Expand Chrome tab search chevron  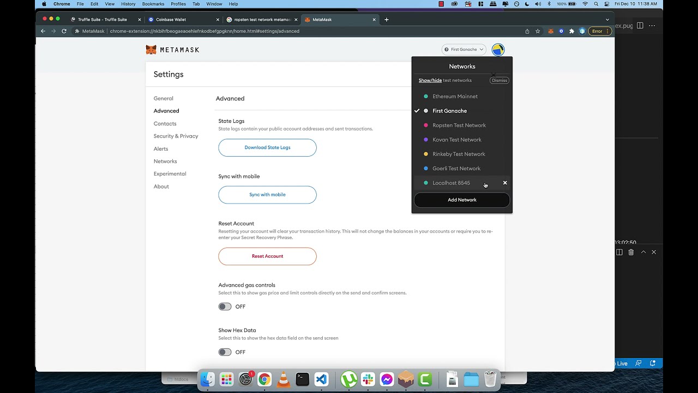(607, 20)
